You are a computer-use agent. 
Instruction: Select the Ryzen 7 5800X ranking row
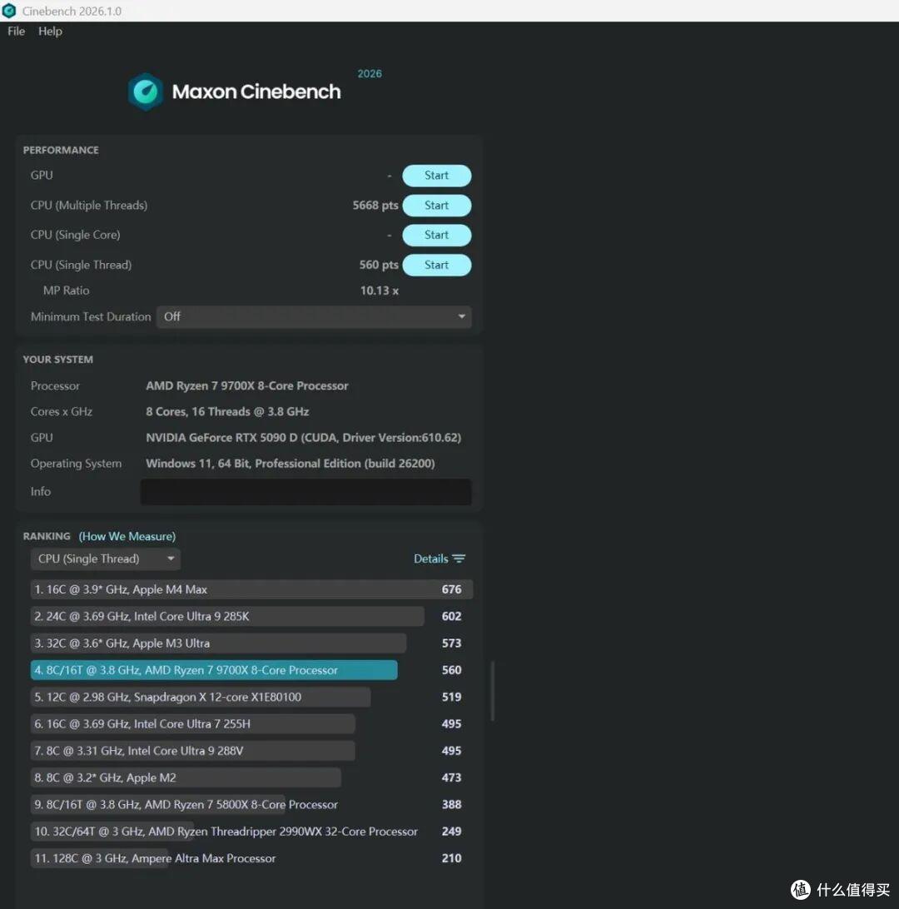pos(251,804)
